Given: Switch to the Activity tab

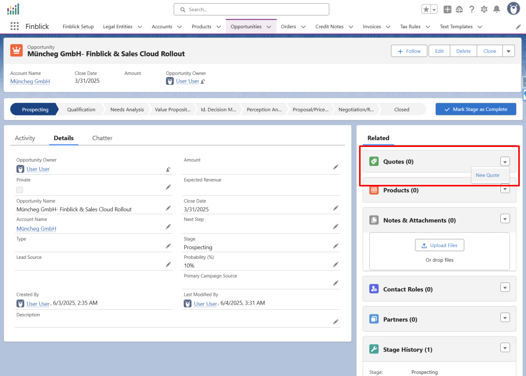Looking at the screenshot, I should [x=25, y=138].
